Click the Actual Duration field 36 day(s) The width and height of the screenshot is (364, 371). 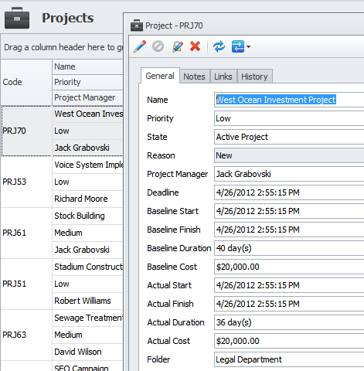(x=289, y=322)
